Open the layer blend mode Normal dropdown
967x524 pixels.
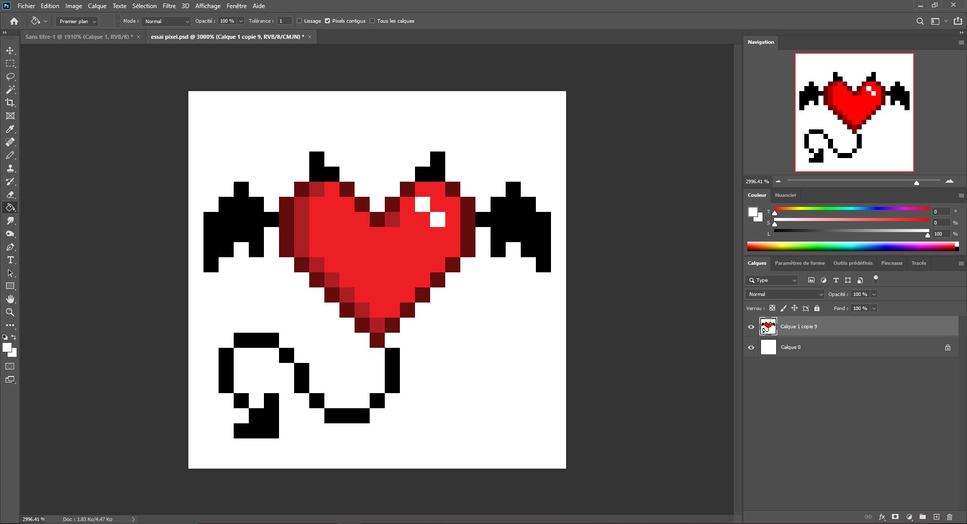pyautogui.click(x=784, y=294)
